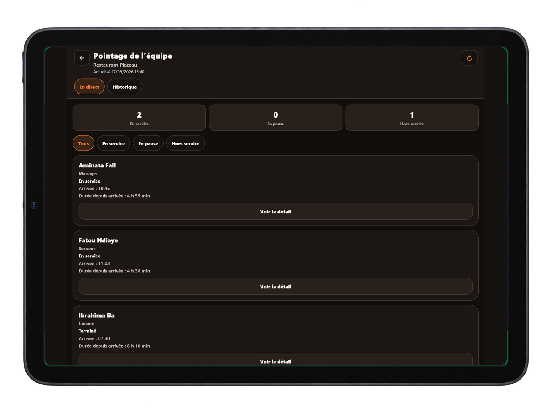This screenshot has width=551, height=413.
Task: Open the En pause summary card showing 0
Action: (275, 118)
